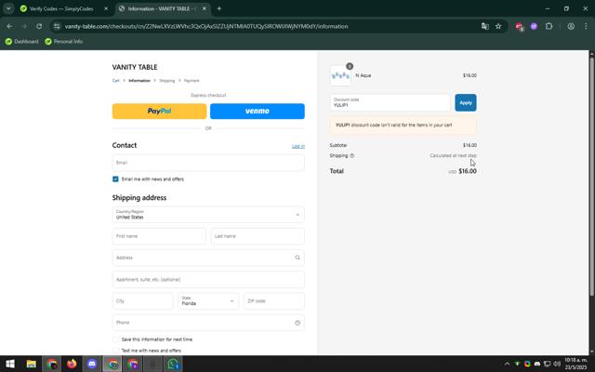Image resolution: width=595 pixels, height=372 pixels.
Task: Select the Payment breadcrumb step
Action: 192,81
